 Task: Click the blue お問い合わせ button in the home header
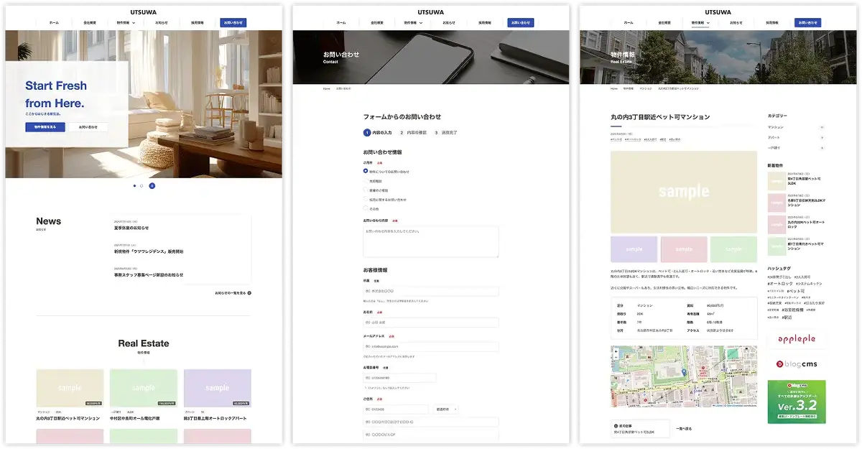233,23
